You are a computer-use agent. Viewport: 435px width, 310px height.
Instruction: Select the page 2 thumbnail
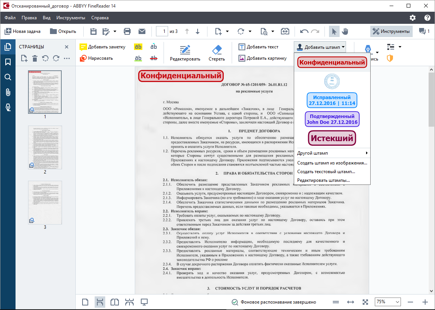pyautogui.click(x=45, y=147)
